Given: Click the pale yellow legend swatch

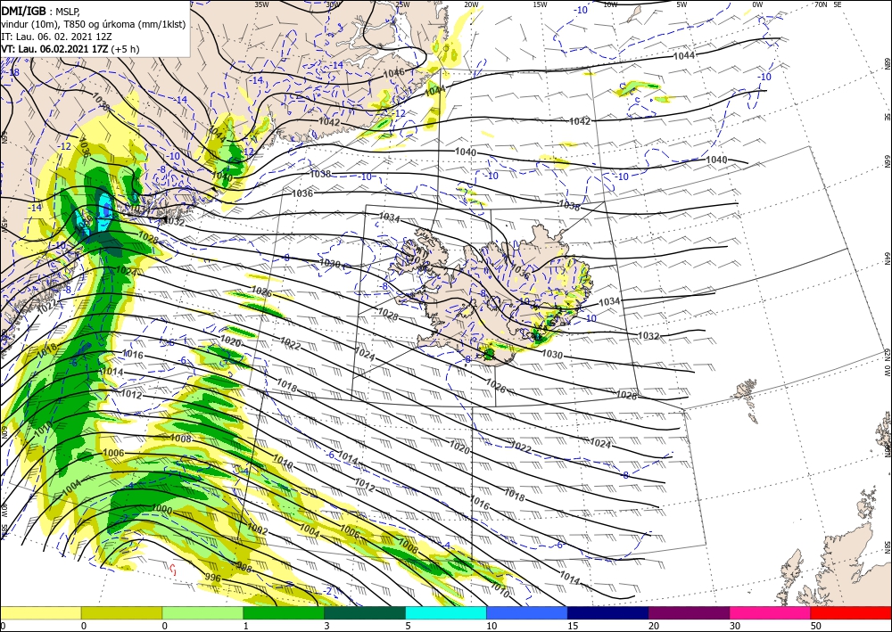Looking at the screenshot, I should [40, 612].
